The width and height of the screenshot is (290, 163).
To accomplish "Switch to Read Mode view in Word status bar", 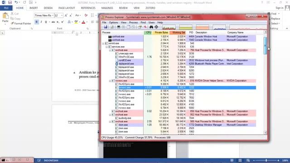I will click(x=232, y=160).
